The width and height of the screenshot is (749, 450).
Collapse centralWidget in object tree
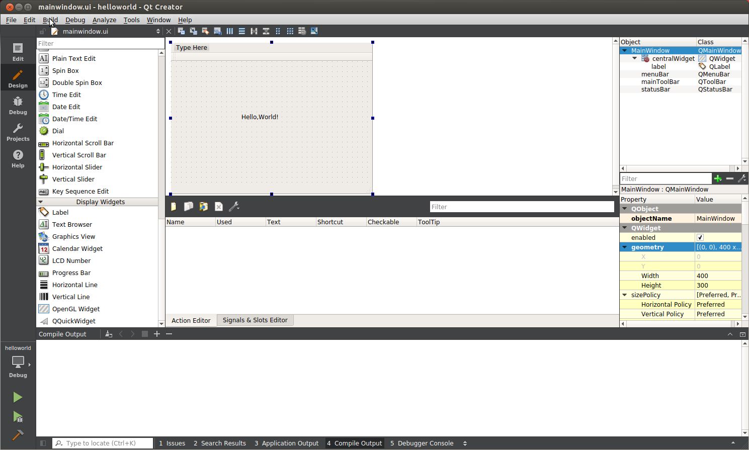coord(635,58)
